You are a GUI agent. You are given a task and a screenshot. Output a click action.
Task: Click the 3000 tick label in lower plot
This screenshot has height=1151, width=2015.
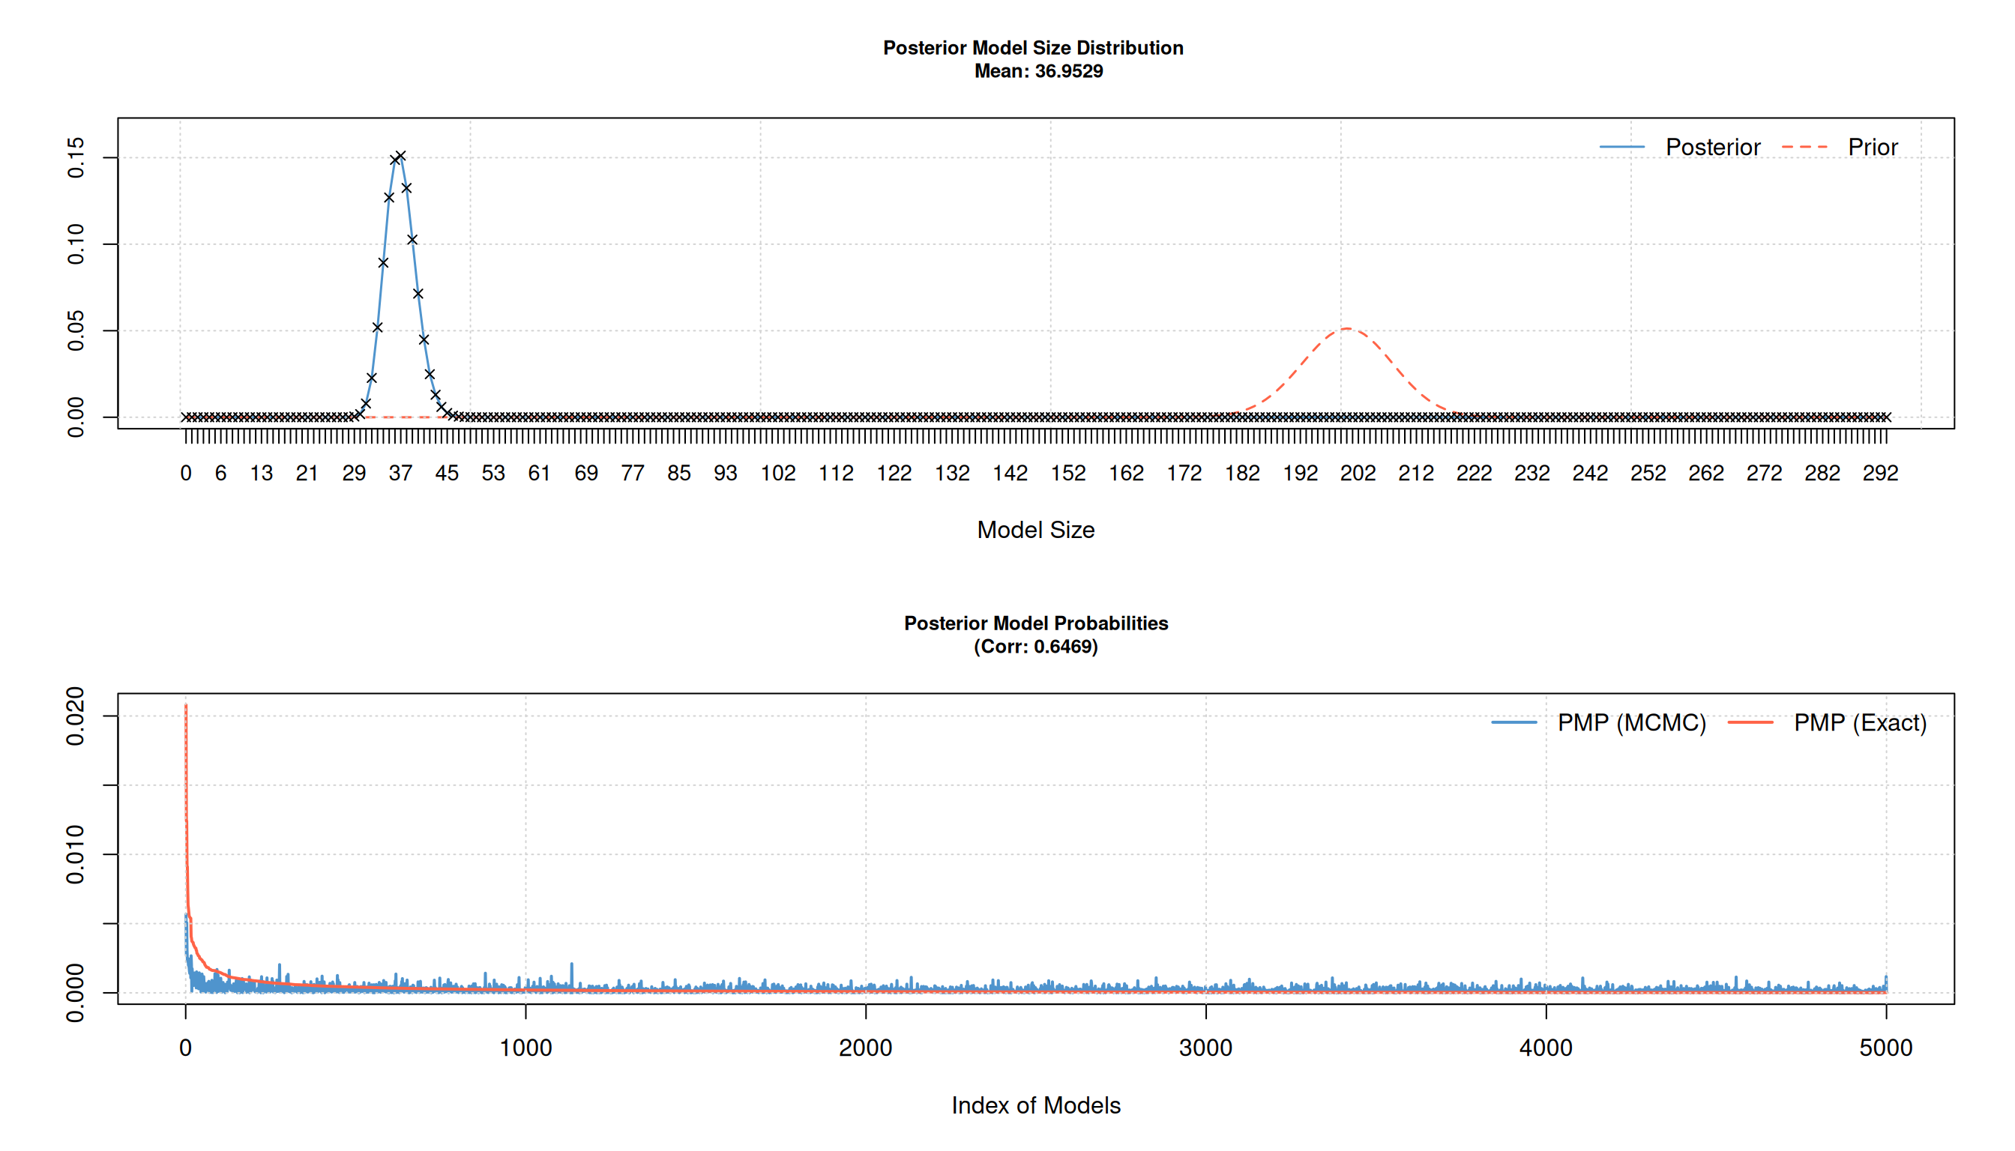(1205, 1048)
